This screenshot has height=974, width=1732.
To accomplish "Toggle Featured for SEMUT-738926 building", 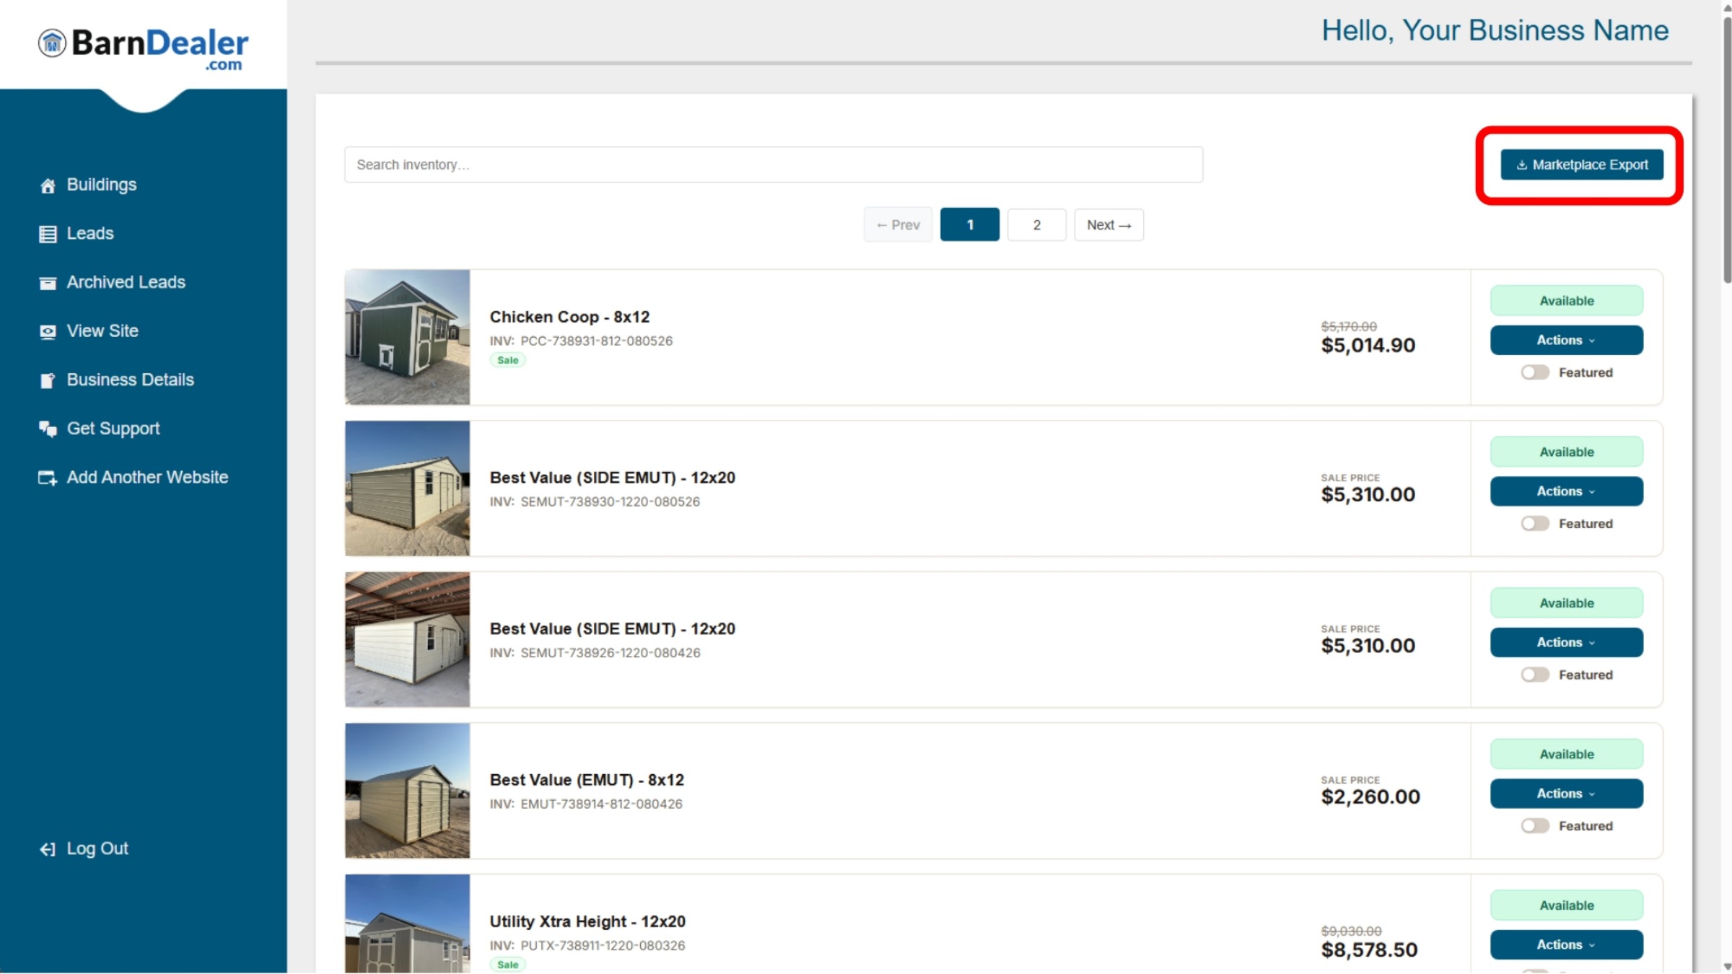I will [x=1534, y=675].
